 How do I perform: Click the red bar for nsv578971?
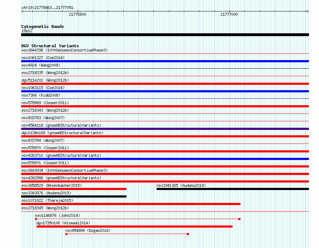coord(165,166)
